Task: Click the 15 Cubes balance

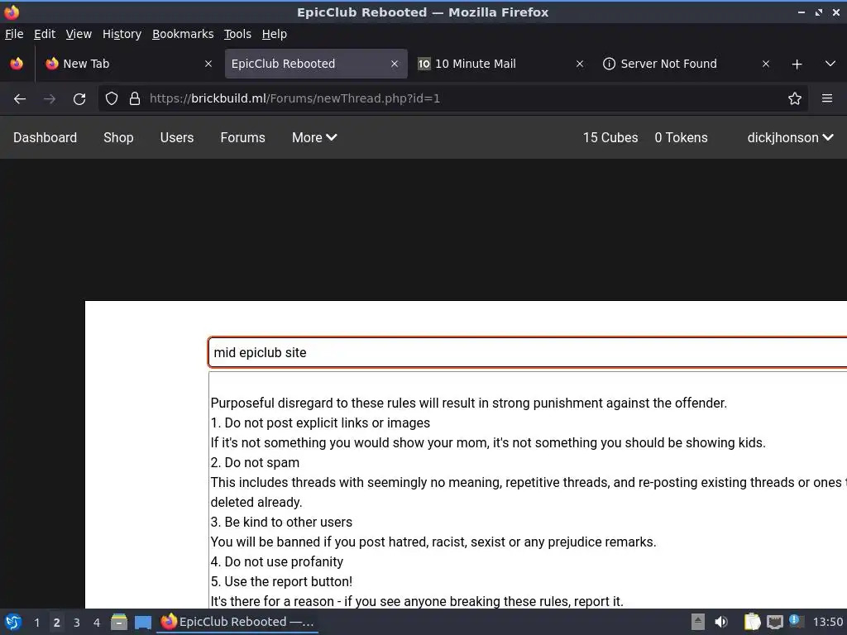Action: coord(610,138)
